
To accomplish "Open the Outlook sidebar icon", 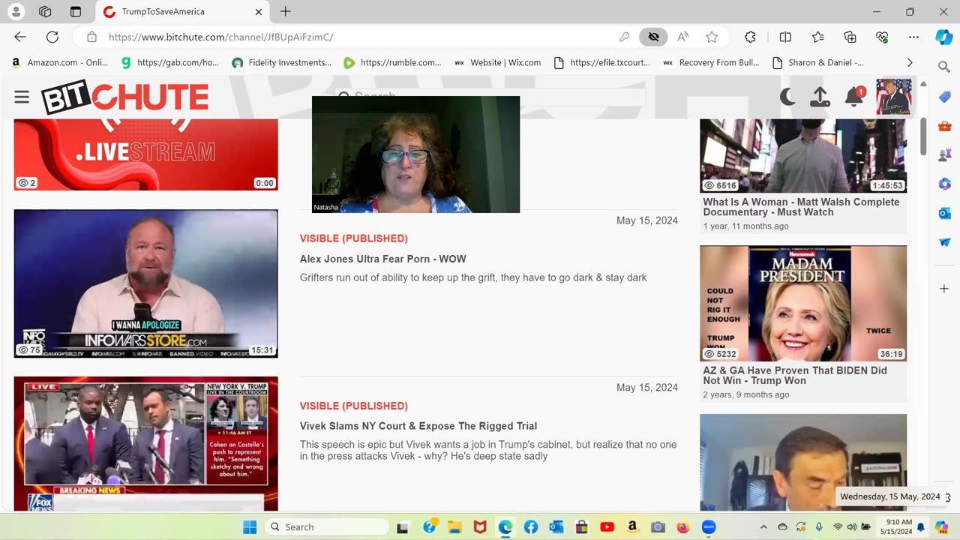I will point(944,213).
